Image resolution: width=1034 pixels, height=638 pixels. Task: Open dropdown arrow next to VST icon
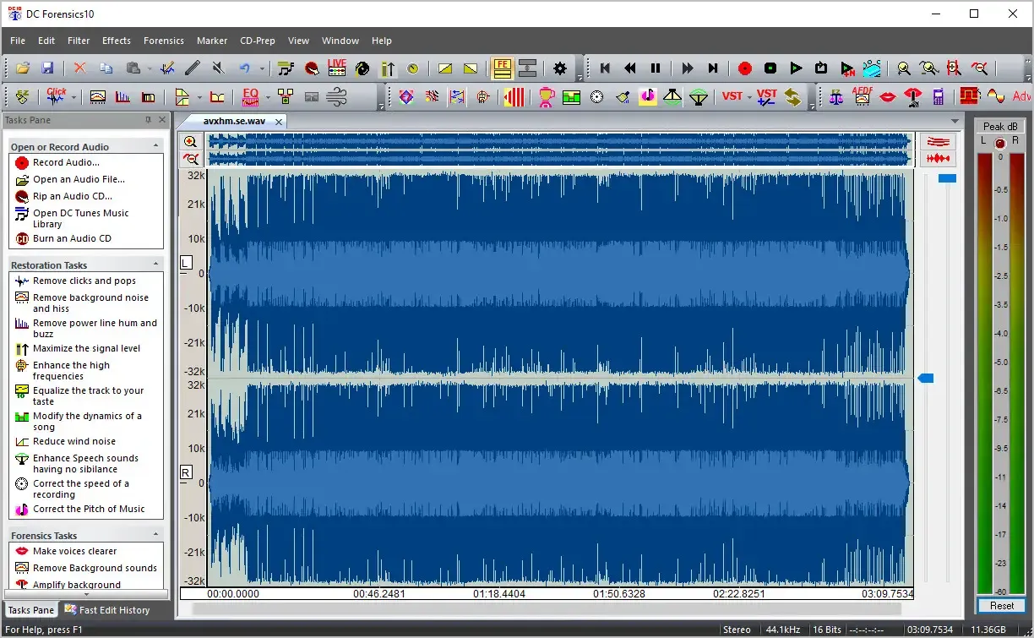(x=748, y=97)
